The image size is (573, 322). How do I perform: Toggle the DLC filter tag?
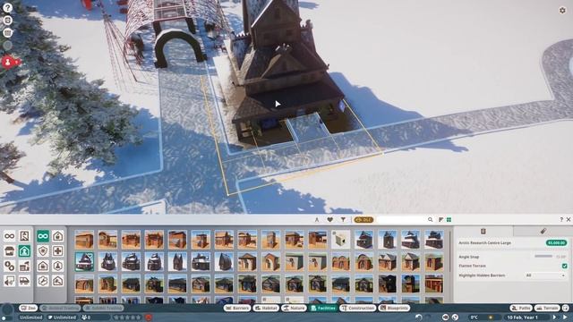(363, 219)
